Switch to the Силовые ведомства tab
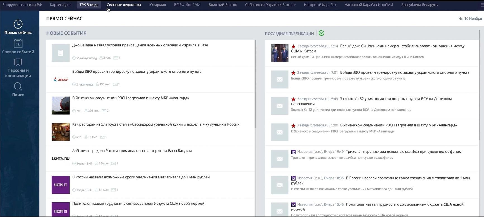 (x=124, y=5)
